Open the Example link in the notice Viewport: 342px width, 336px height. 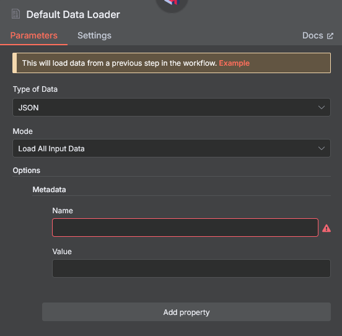pos(234,63)
